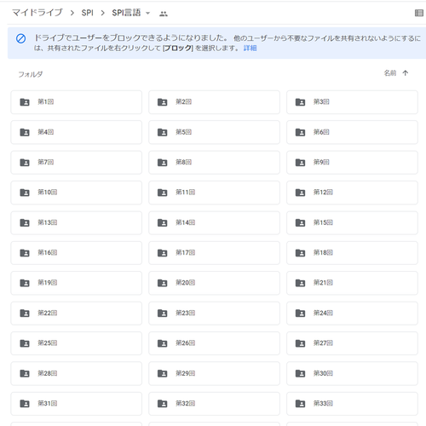Open the 詳細 link in the banner
This screenshot has width=426, height=426.
click(x=250, y=49)
